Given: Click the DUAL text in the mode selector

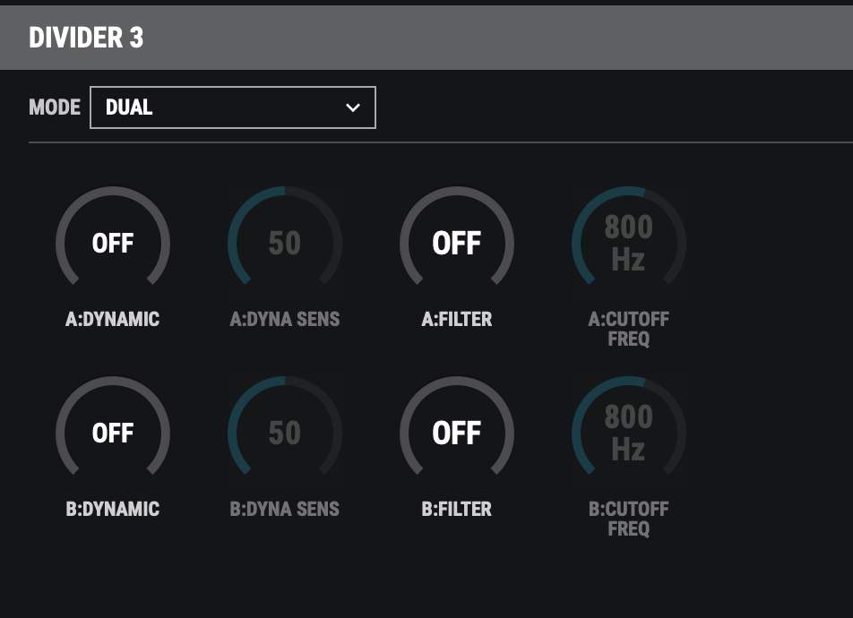Looking at the screenshot, I should 129,107.
